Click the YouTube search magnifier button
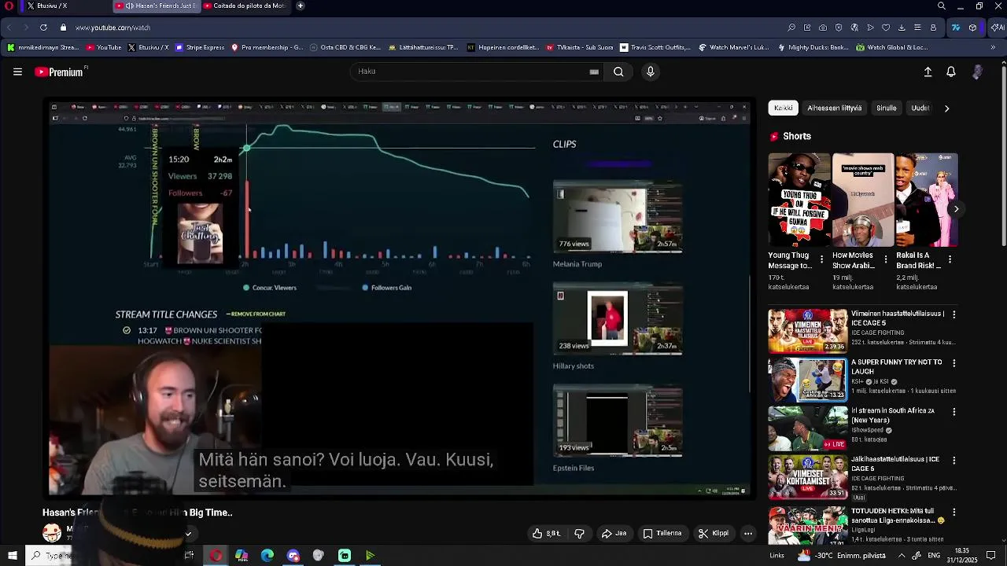The height and width of the screenshot is (566, 1007). click(618, 72)
